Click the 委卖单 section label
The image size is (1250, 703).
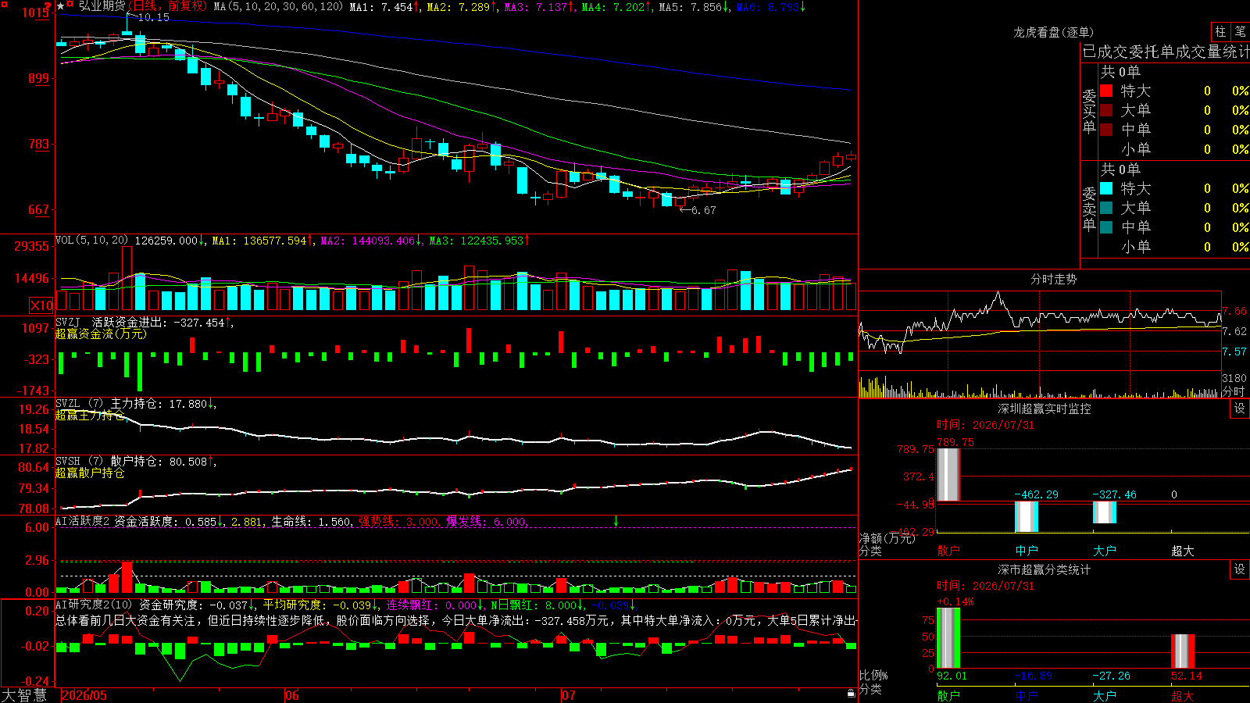pyautogui.click(x=1089, y=209)
